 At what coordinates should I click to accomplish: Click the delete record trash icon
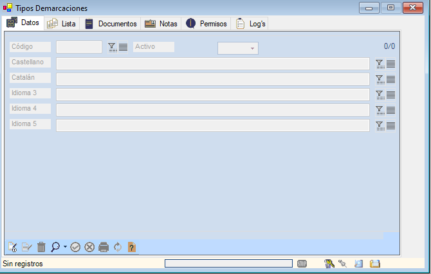pyautogui.click(x=41, y=247)
